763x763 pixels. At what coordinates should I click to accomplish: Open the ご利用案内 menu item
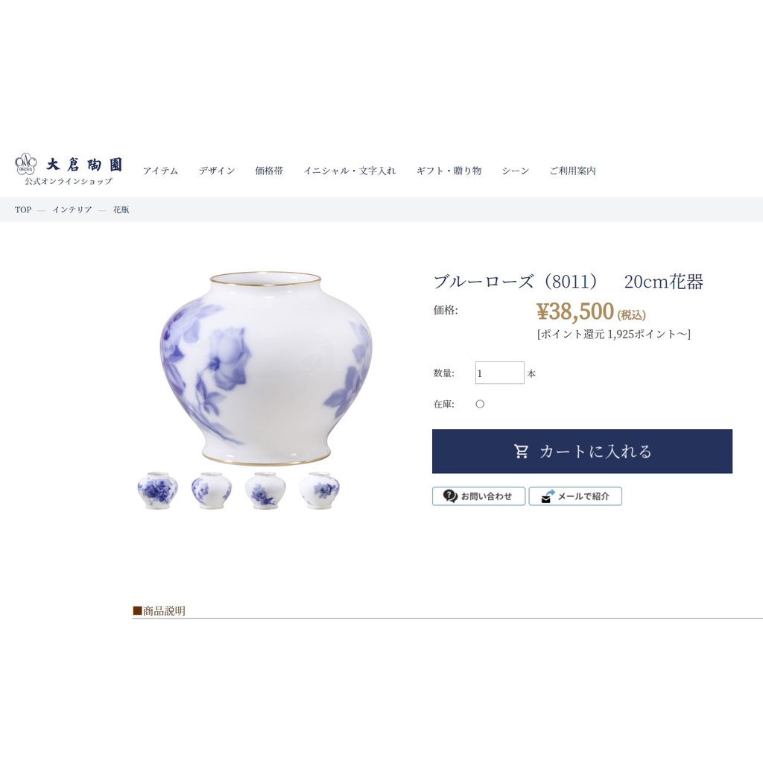(x=573, y=171)
